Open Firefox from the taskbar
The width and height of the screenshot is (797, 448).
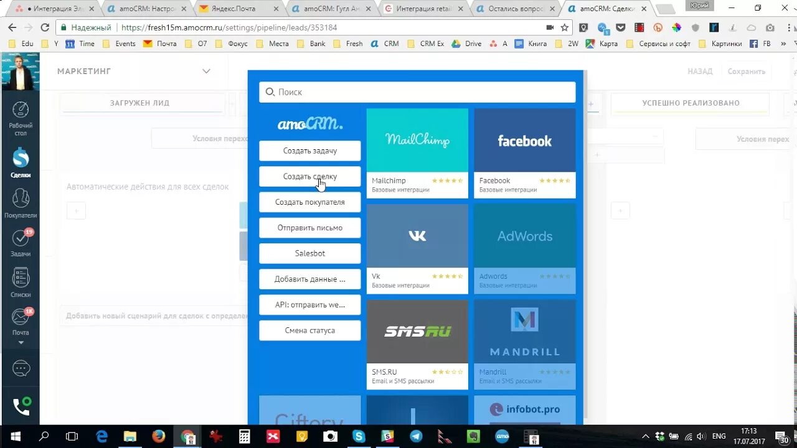tap(158, 436)
